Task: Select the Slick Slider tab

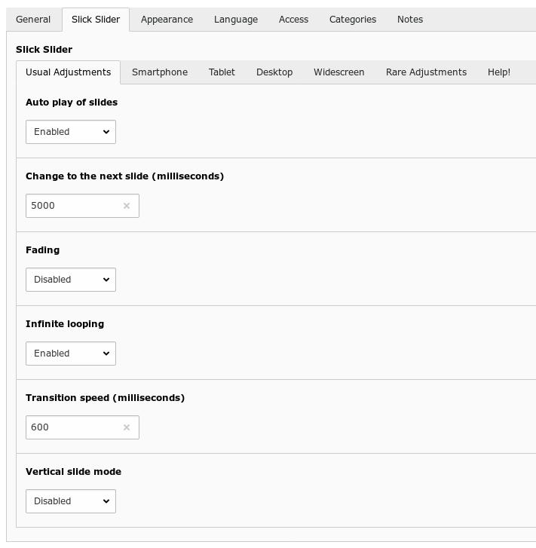Action: [x=96, y=20]
